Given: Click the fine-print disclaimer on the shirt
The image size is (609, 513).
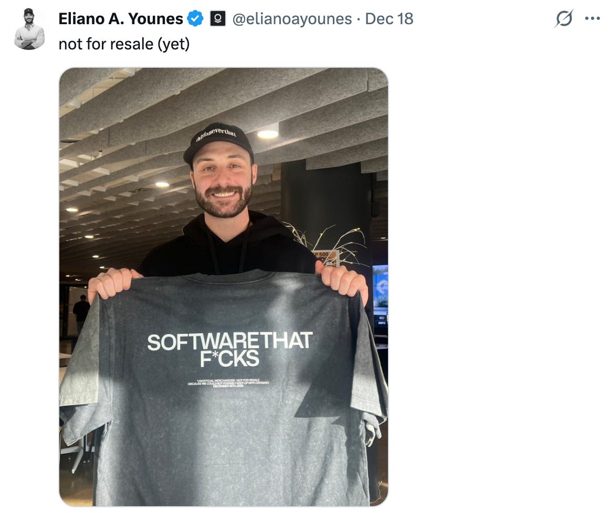Looking at the screenshot, I should coord(228,383).
